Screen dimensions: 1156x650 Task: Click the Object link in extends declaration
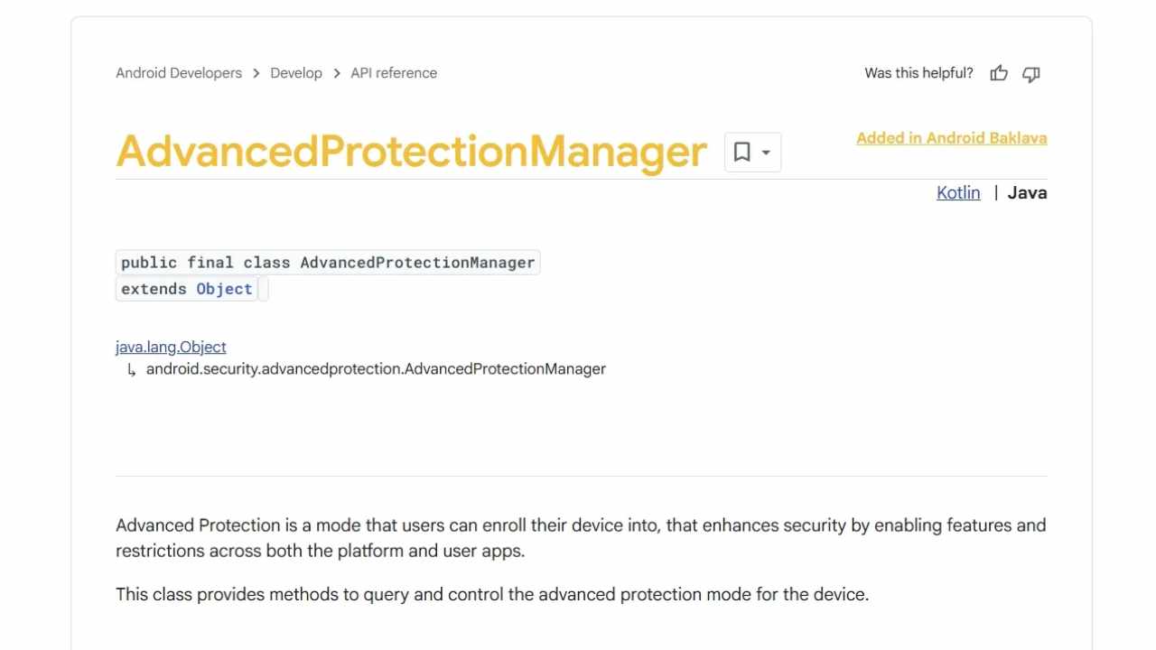(224, 289)
